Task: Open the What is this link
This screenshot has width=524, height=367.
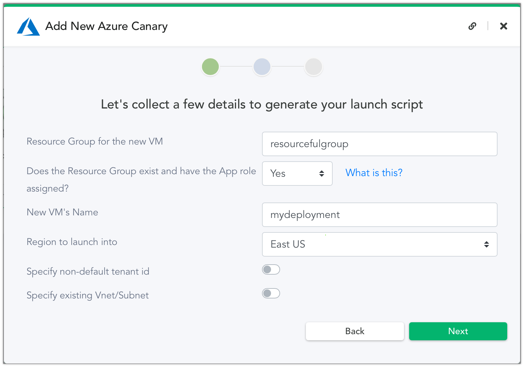Action: click(373, 173)
